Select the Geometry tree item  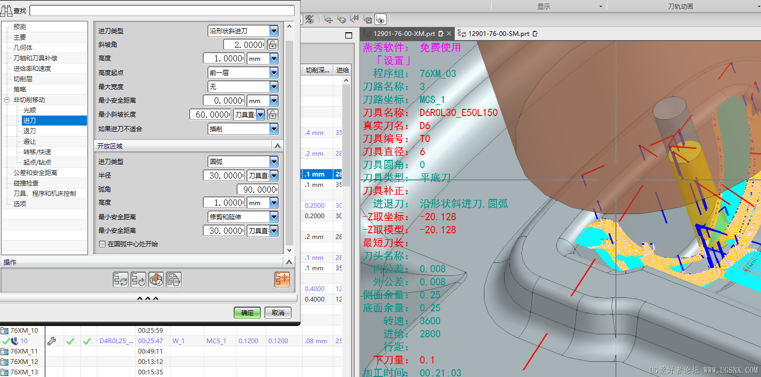(23, 47)
